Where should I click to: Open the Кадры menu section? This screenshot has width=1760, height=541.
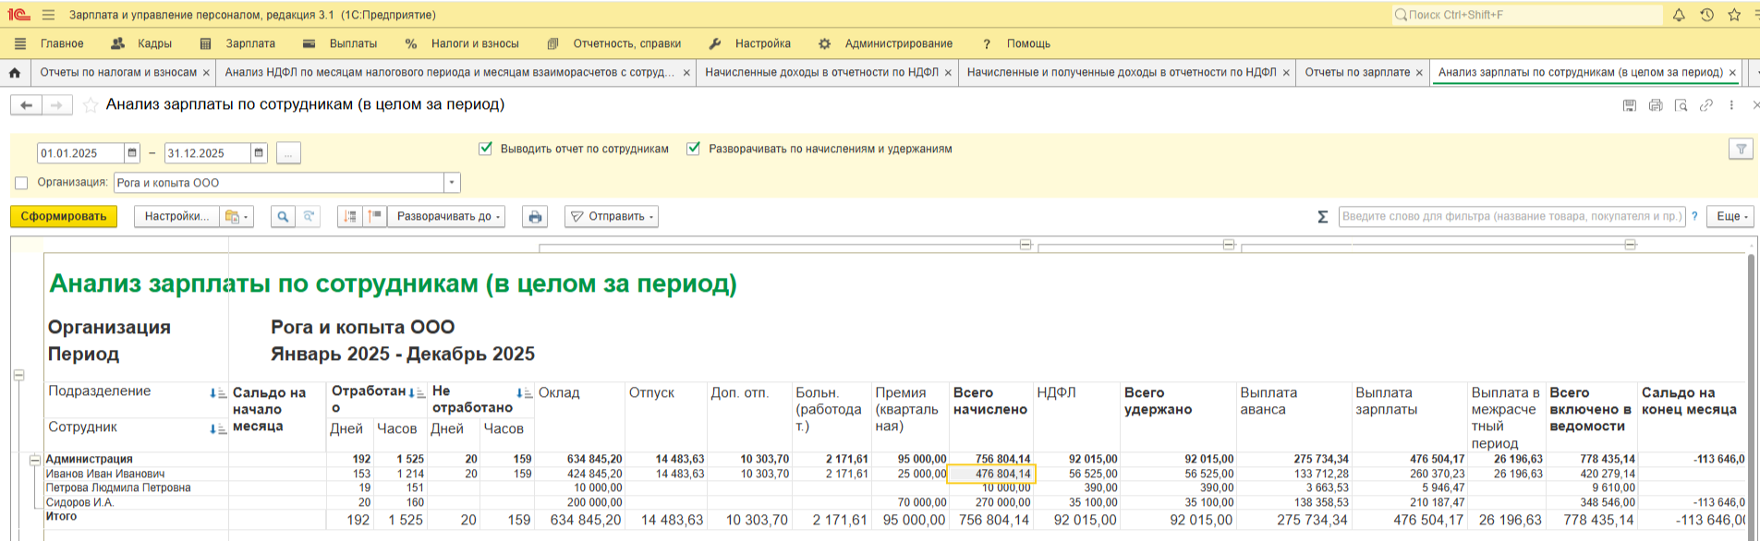pyautogui.click(x=141, y=43)
